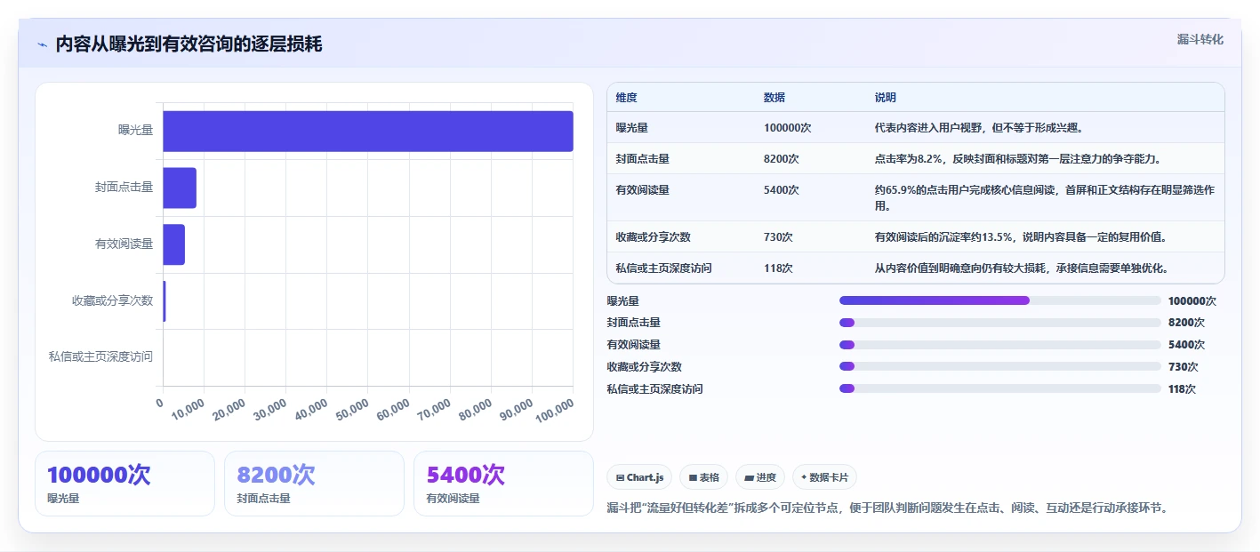This screenshot has width=1260, height=552.
Task: Click the 118次 value in the table
Action: click(x=778, y=268)
